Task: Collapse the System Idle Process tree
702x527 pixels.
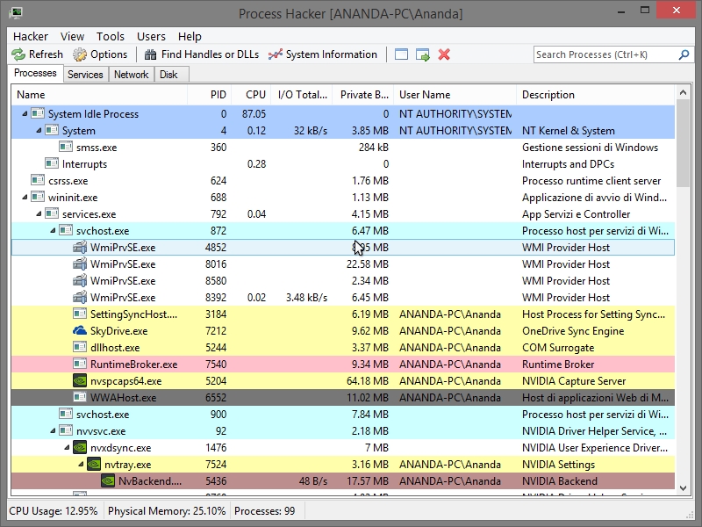Action: pyautogui.click(x=25, y=114)
